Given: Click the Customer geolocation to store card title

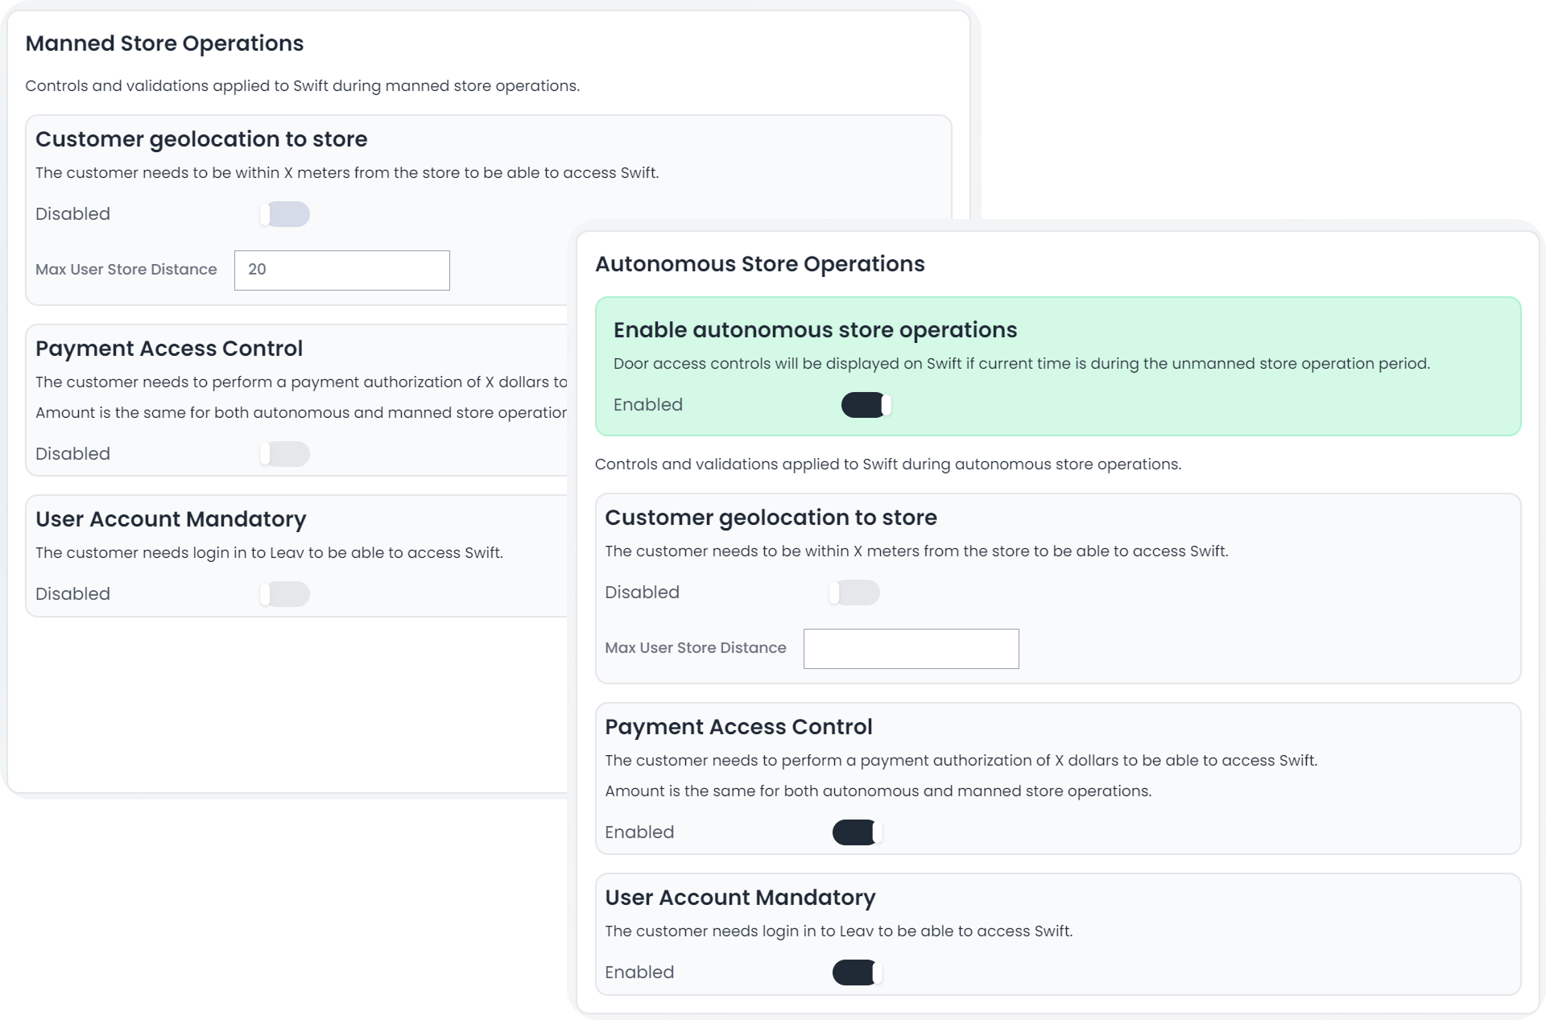Looking at the screenshot, I should tap(771, 517).
